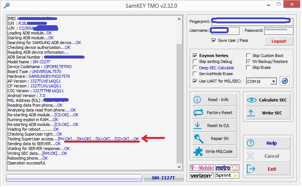Open the Help button

coord(268,143)
